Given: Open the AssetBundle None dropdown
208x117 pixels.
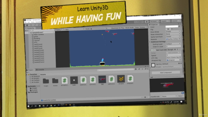Looking at the screenshot, I should 170,96.
